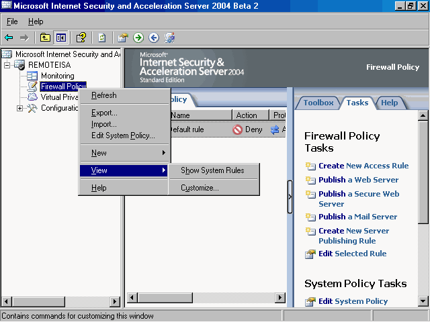Click Create New Access Rule link

(363, 166)
